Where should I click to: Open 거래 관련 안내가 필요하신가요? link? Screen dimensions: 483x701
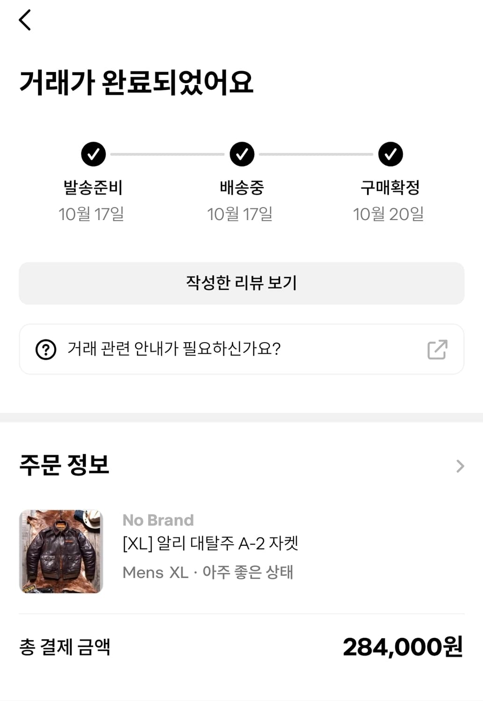(x=174, y=349)
